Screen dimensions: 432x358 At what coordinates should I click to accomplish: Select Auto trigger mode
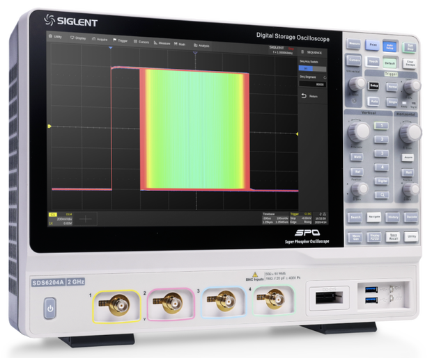coord(373,101)
